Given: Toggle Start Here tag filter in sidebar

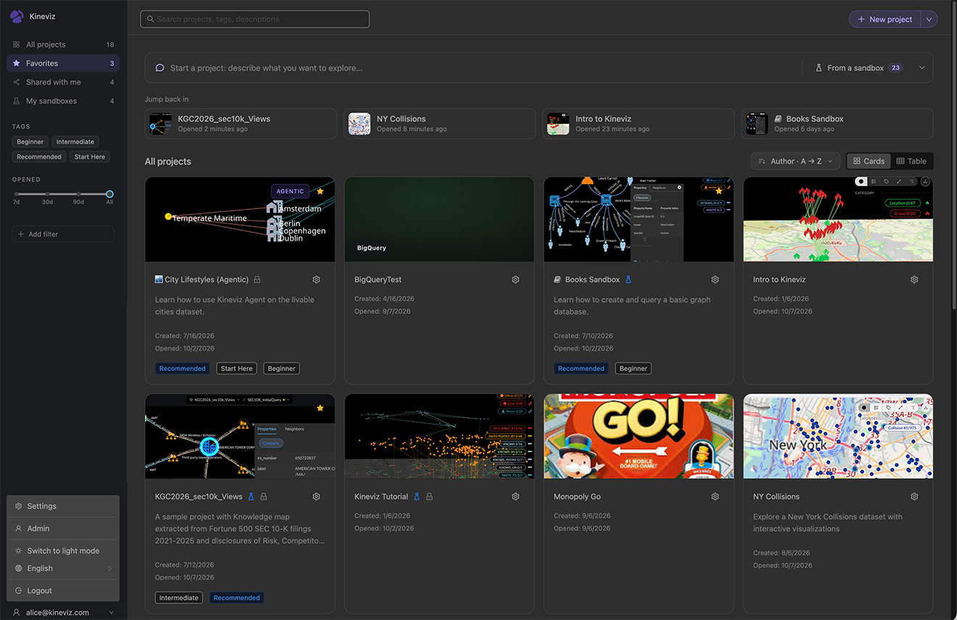Looking at the screenshot, I should tap(90, 156).
